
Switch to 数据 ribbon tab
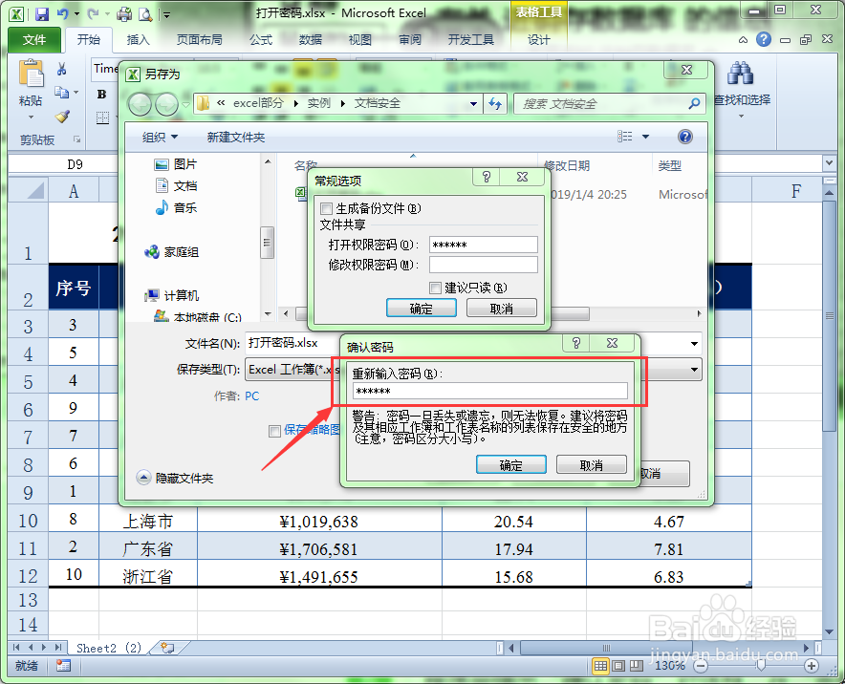tap(311, 40)
